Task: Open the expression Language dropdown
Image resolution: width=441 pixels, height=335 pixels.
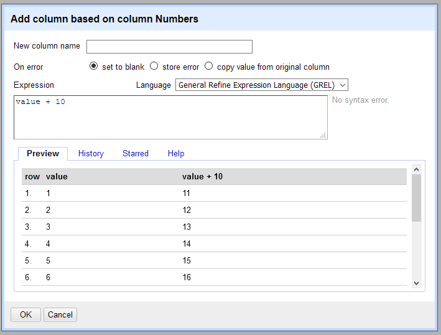Action: [x=261, y=85]
